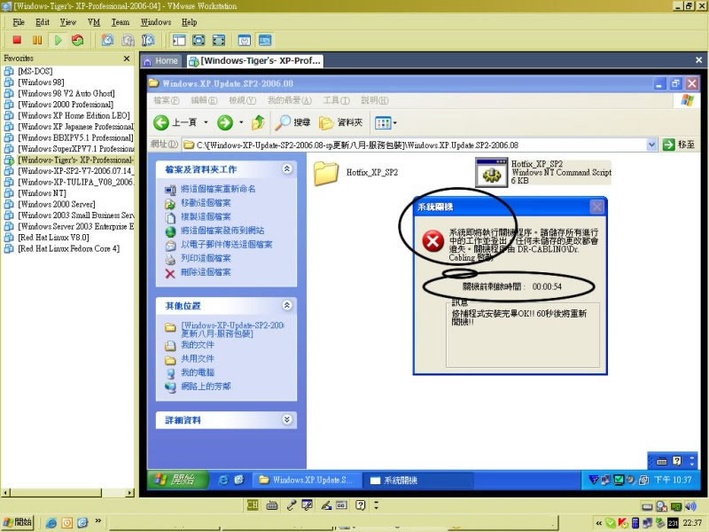Click the Revert to Snapshot toolbar icon

click(x=128, y=40)
